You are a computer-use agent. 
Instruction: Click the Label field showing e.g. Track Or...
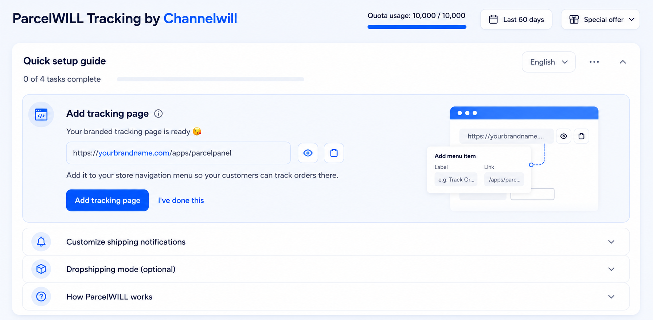click(456, 179)
